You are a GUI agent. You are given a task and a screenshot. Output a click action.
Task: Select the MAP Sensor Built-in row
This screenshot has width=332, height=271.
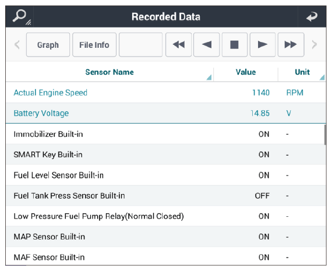pyautogui.click(x=166, y=237)
